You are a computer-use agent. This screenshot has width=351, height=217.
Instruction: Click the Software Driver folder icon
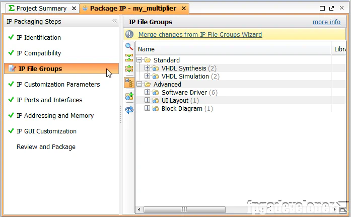(156, 93)
